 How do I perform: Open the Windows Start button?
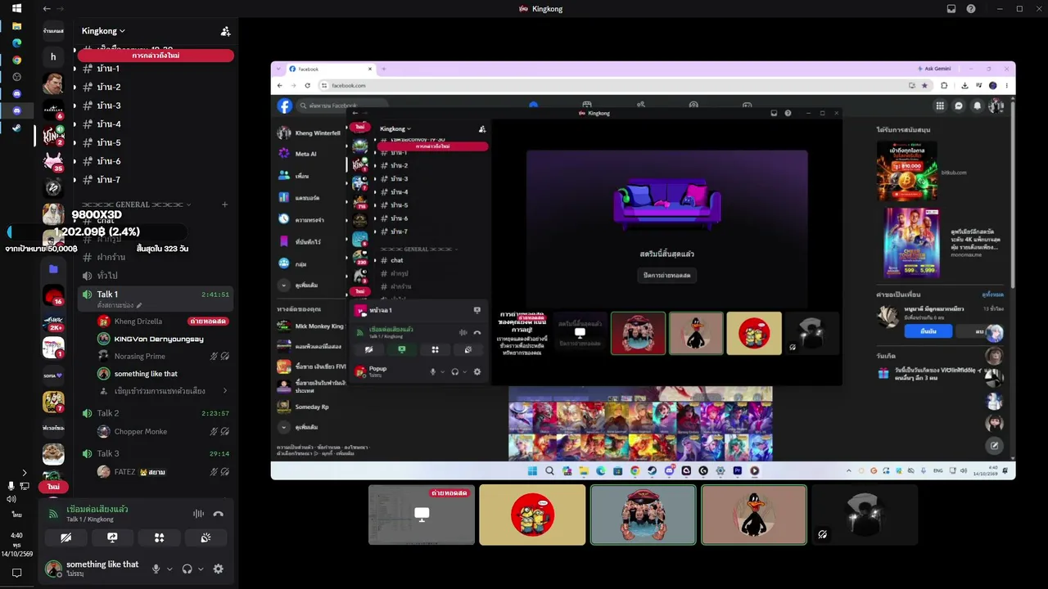pos(17,9)
